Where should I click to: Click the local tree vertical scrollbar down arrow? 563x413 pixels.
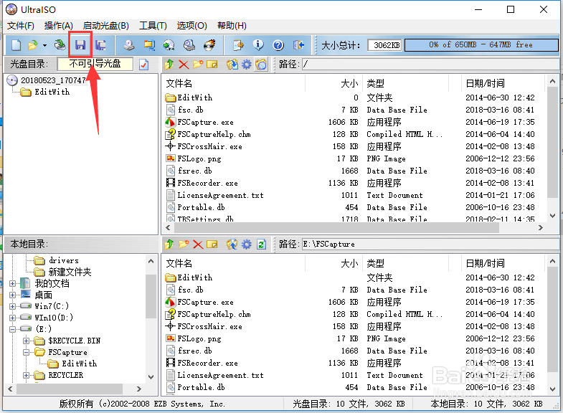(x=151, y=376)
